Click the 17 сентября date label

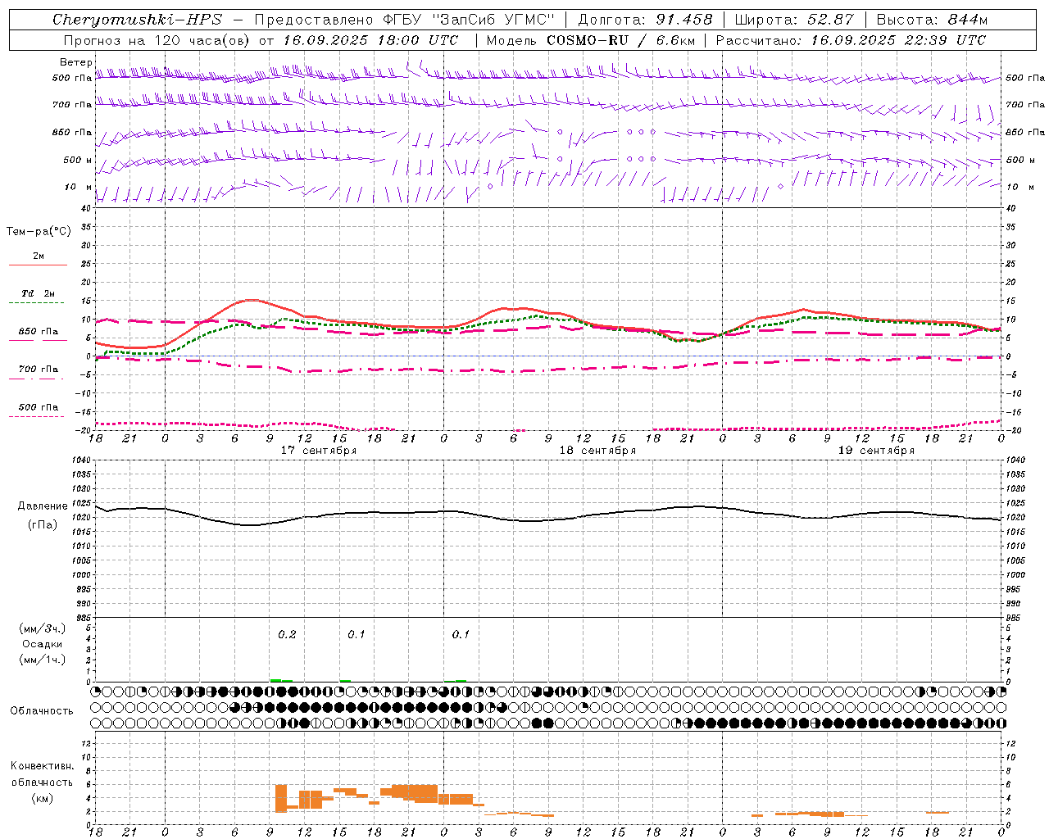pyautogui.click(x=319, y=451)
